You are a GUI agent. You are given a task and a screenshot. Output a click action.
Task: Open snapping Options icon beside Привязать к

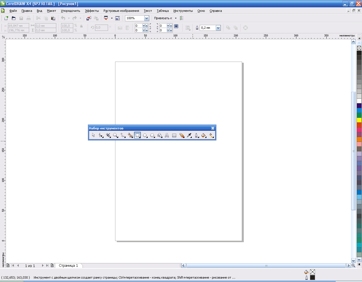coord(182,18)
